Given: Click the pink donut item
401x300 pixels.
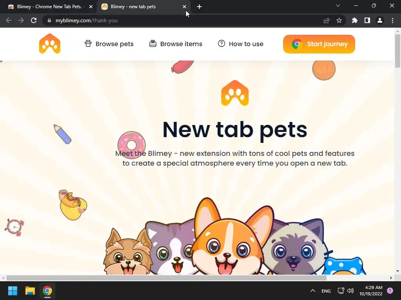Looking at the screenshot, I should (x=132, y=145).
